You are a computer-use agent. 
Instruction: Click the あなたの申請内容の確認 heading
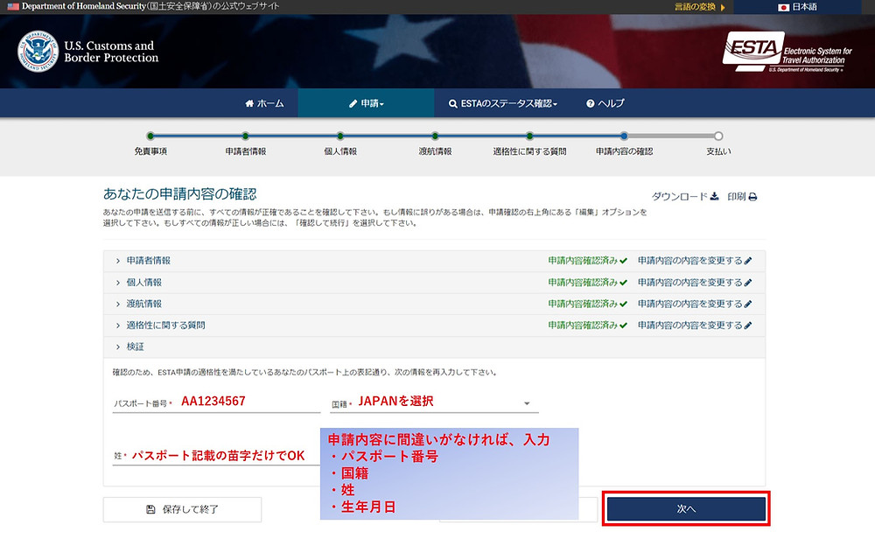click(179, 194)
